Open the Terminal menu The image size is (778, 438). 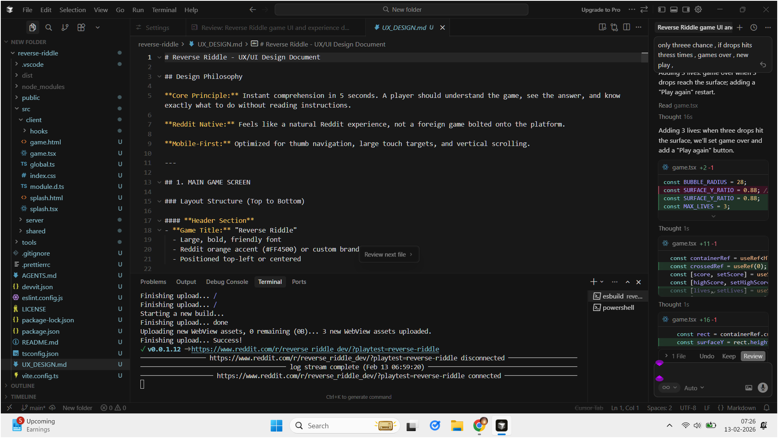(164, 10)
